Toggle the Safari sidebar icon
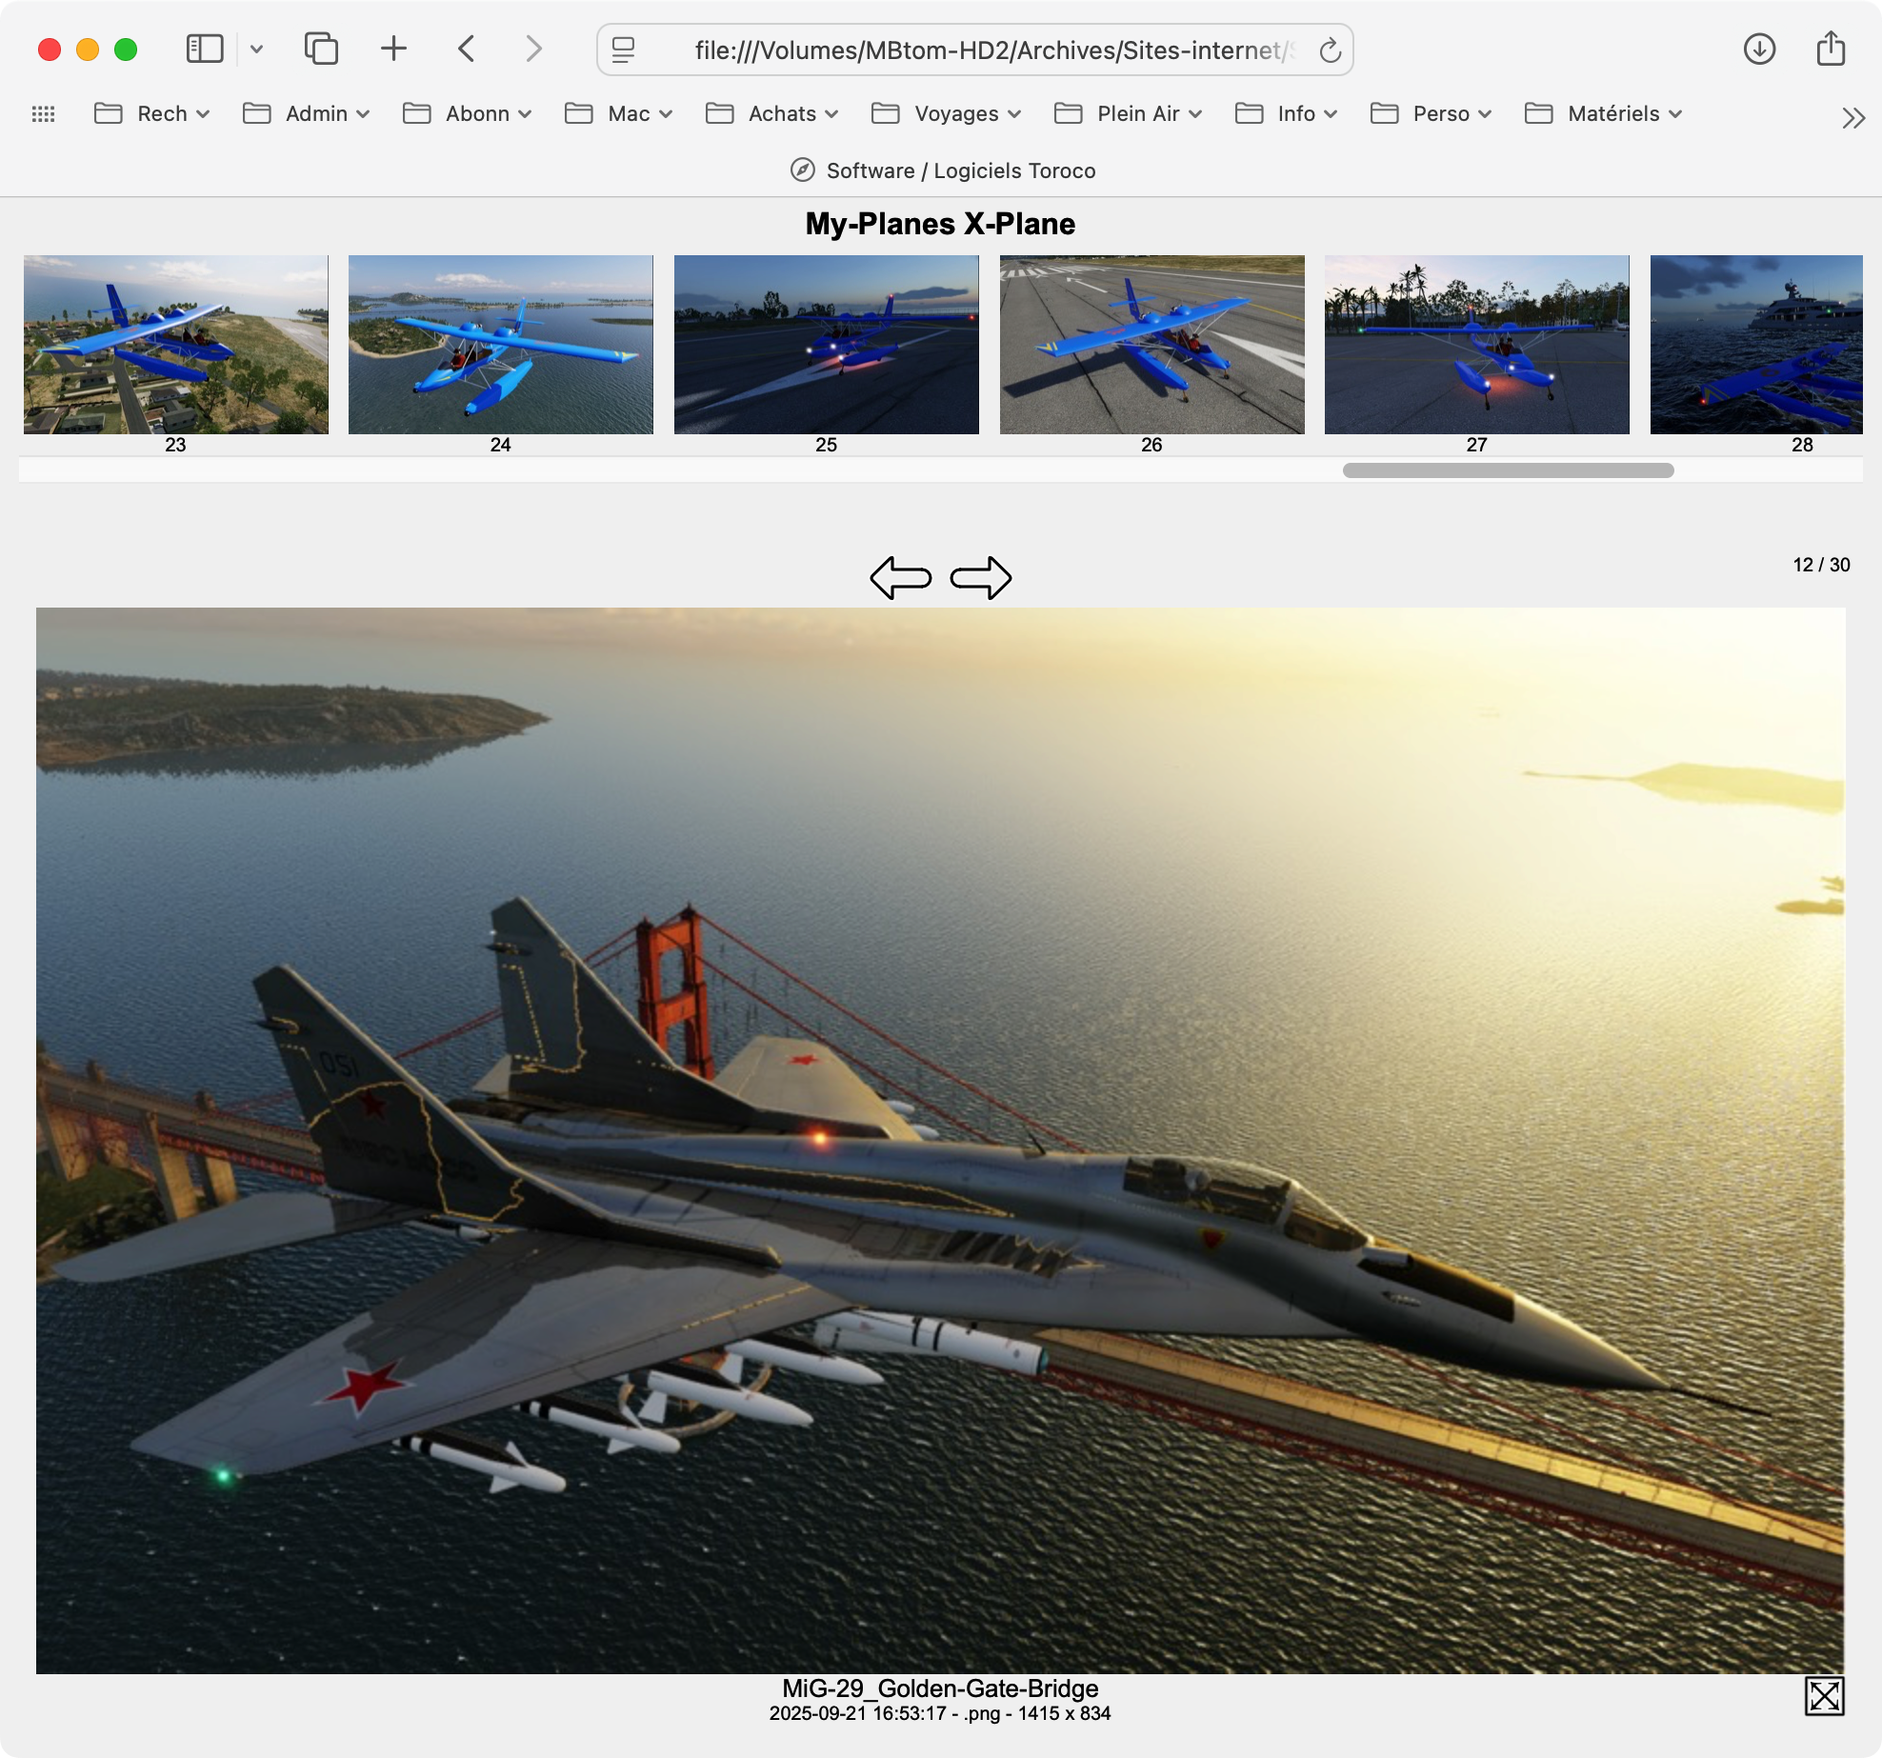This screenshot has width=1882, height=1758. click(204, 50)
